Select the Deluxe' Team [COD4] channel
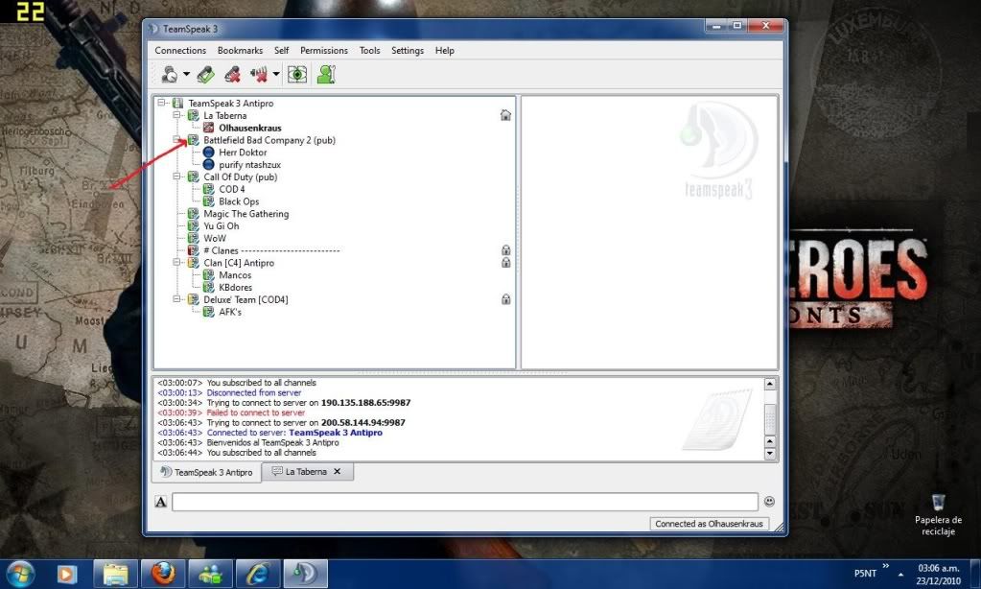 pos(245,300)
